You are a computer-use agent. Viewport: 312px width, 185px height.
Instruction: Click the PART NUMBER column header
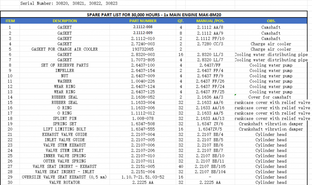coord(143,21)
